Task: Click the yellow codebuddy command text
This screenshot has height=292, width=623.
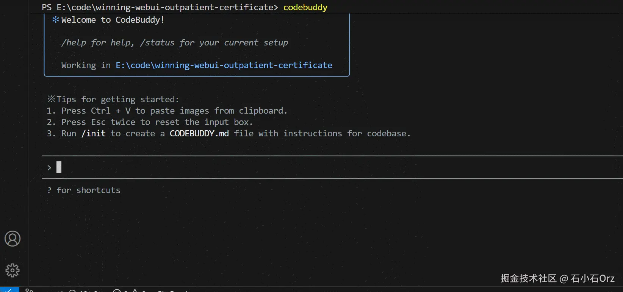Action: click(x=305, y=7)
